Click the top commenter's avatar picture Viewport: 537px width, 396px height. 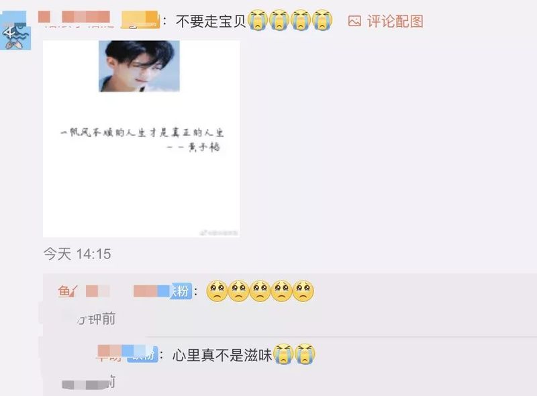tap(14, 30)
